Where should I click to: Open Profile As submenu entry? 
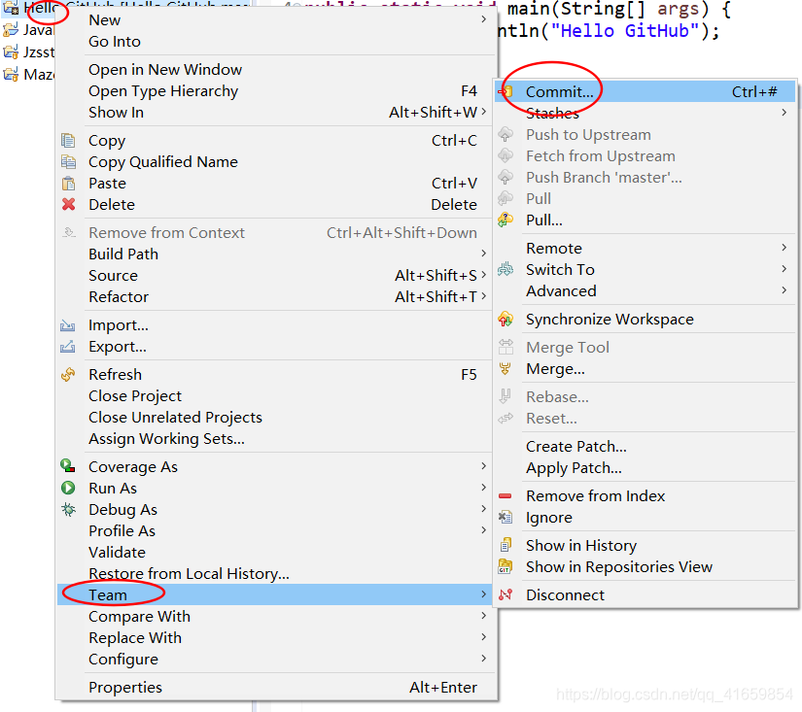tap(274, 530)
